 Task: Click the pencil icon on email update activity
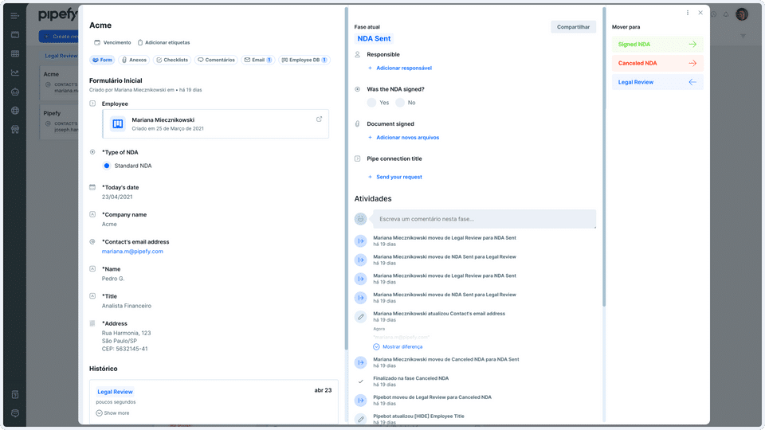[360, 317]
